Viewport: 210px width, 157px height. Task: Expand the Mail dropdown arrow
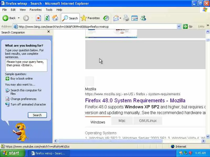[x=120, y=18]
